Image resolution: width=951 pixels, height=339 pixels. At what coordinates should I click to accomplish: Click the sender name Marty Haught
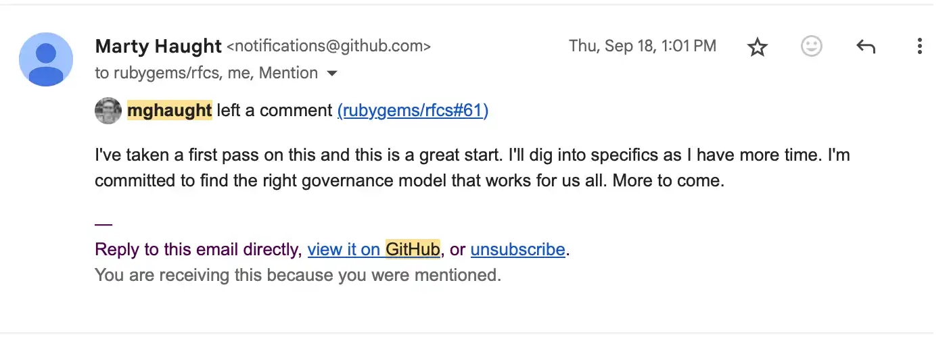158,46
